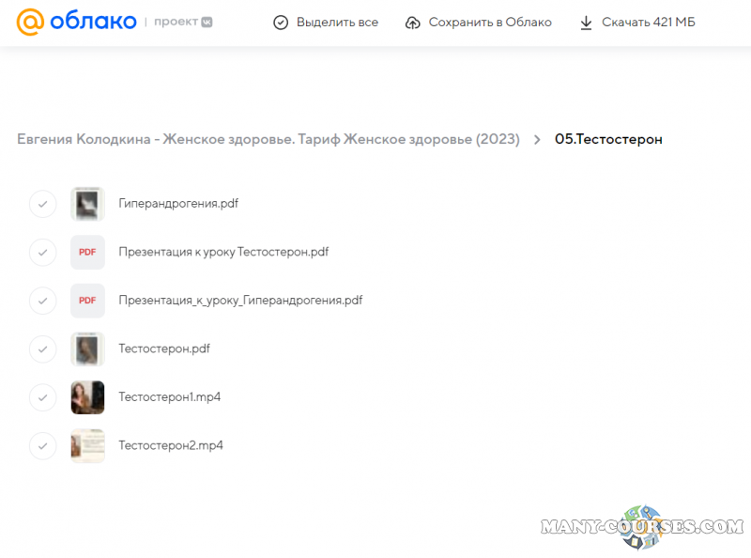
Task: Go to parent folder Евгения Колодкина breadcrumb
Action: pyautogui.click(x=268, y=139)
